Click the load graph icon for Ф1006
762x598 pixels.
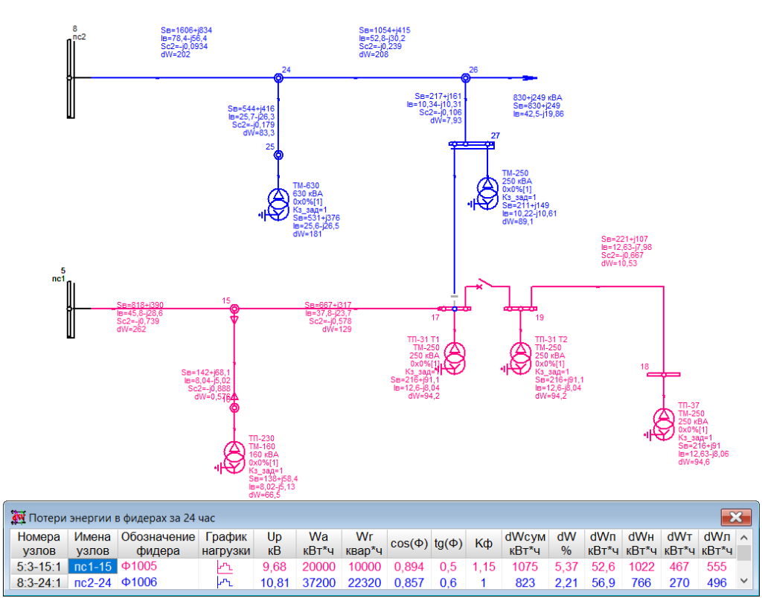click(225, 582)
